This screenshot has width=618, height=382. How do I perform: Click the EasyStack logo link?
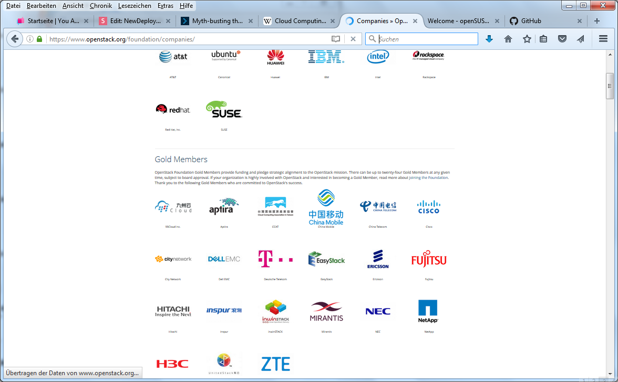tap(326, 259)
